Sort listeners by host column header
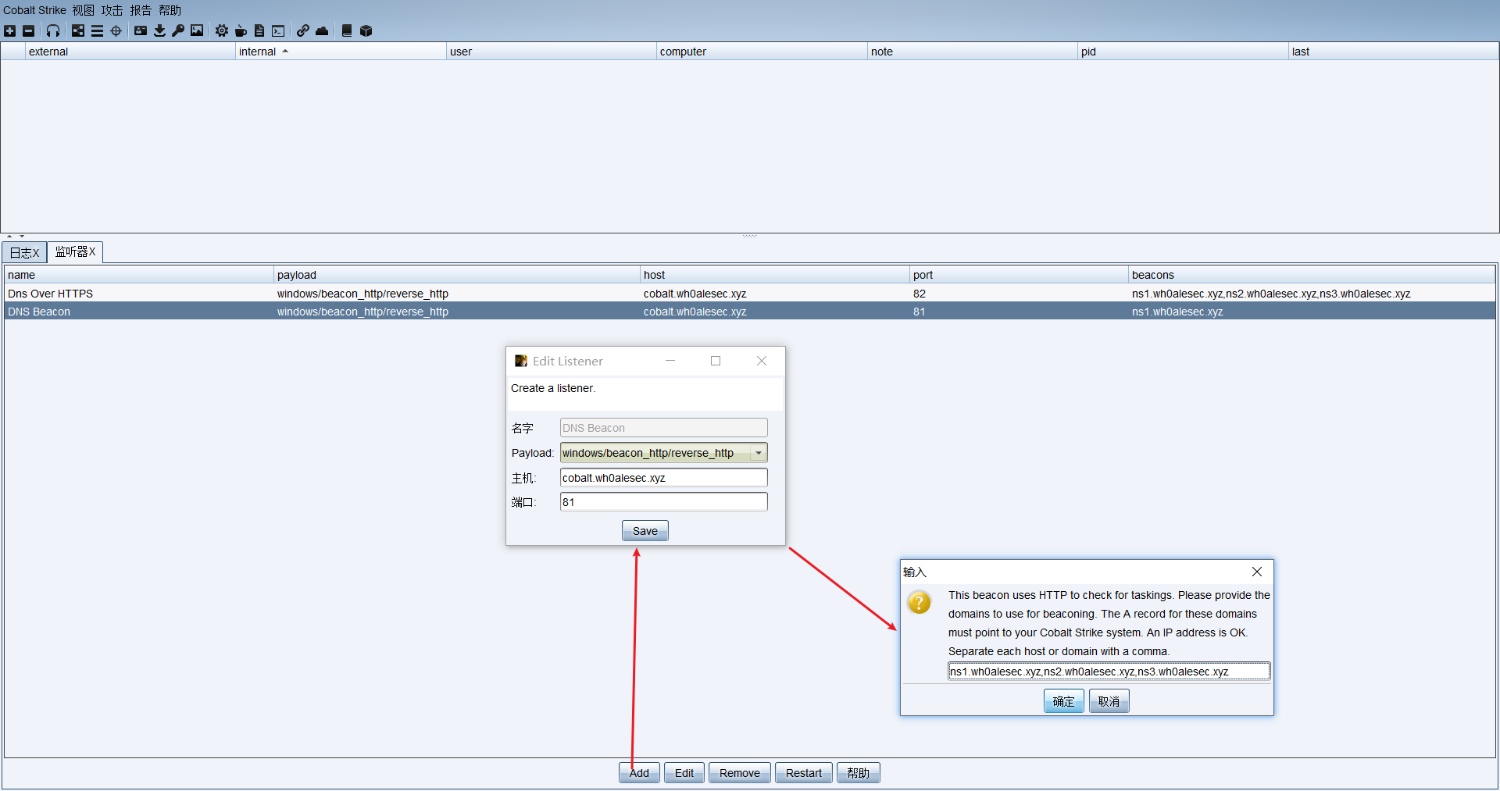The image size is (1500, 791). tap(775, 275)
